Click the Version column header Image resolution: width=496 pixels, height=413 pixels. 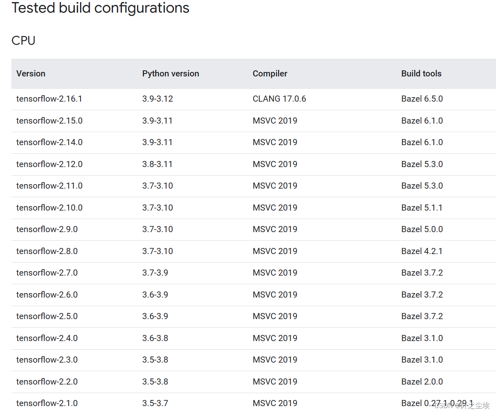[x=31, y=74]
